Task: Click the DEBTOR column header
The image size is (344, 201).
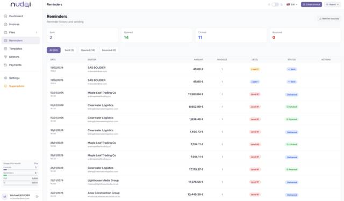Action: pos(92,59)
